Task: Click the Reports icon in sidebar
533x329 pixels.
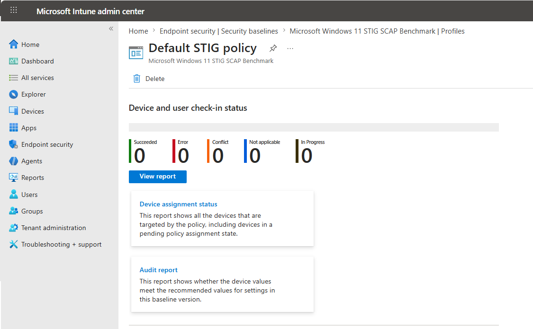Action: pyautogui.click(x=14, y=178)
